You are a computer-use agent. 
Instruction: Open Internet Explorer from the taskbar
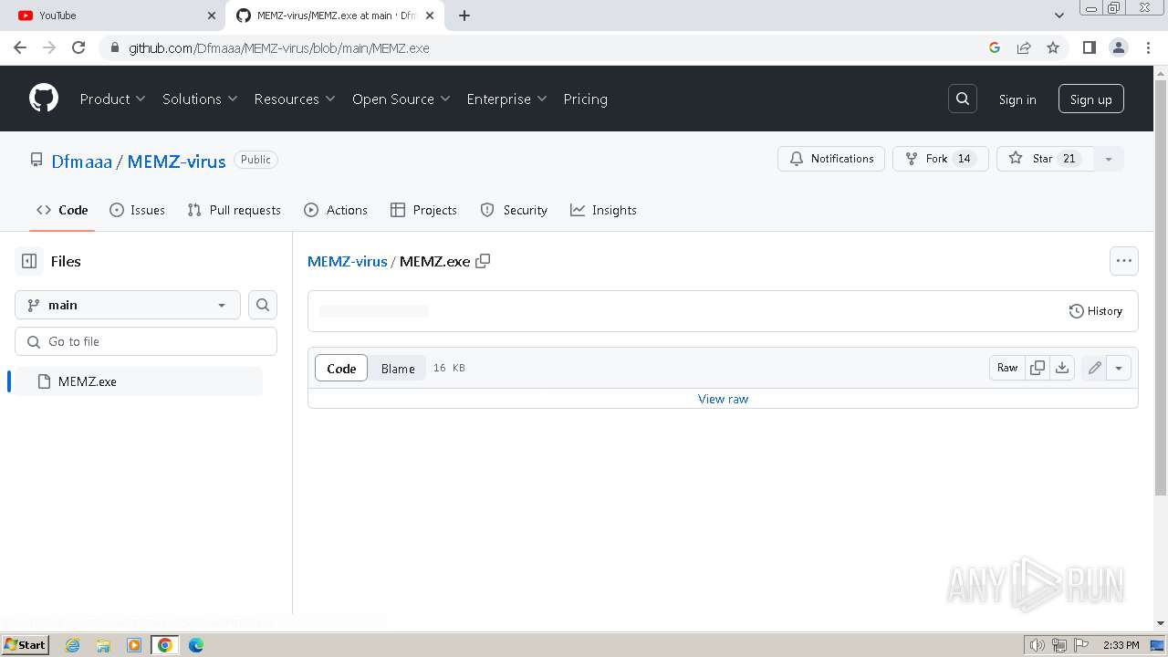pyautogui.click(x=72, y=645)
